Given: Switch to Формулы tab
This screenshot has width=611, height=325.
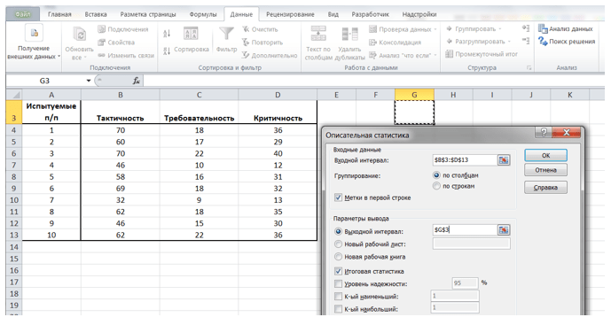Looking at the screenshot, I should pos(202,14).
